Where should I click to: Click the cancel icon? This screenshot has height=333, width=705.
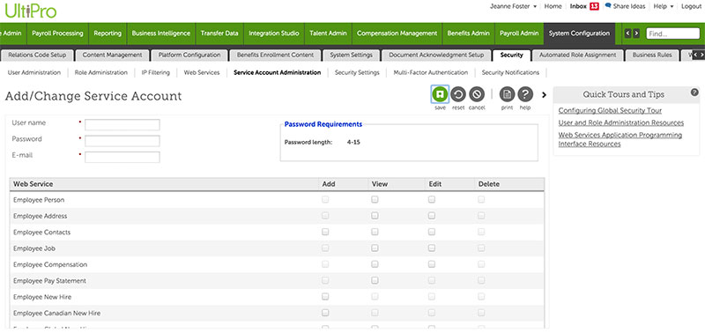[x=477, y=94]
